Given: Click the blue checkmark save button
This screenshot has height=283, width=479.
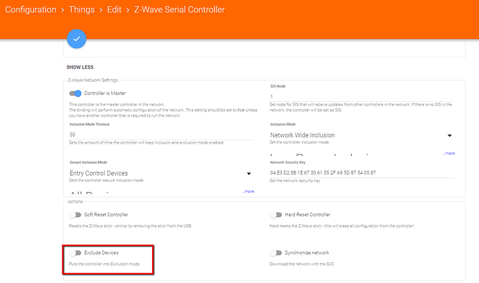Looking at the screenshot, I should [x=76, y=39].
